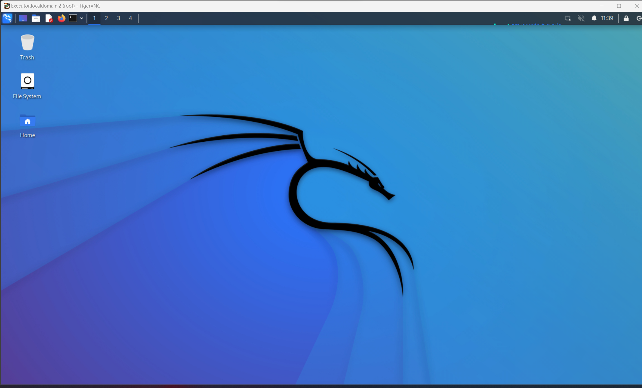Open the terminal emulator icon
The height and width of the screenshot is (388, 642).
[73, 18]
